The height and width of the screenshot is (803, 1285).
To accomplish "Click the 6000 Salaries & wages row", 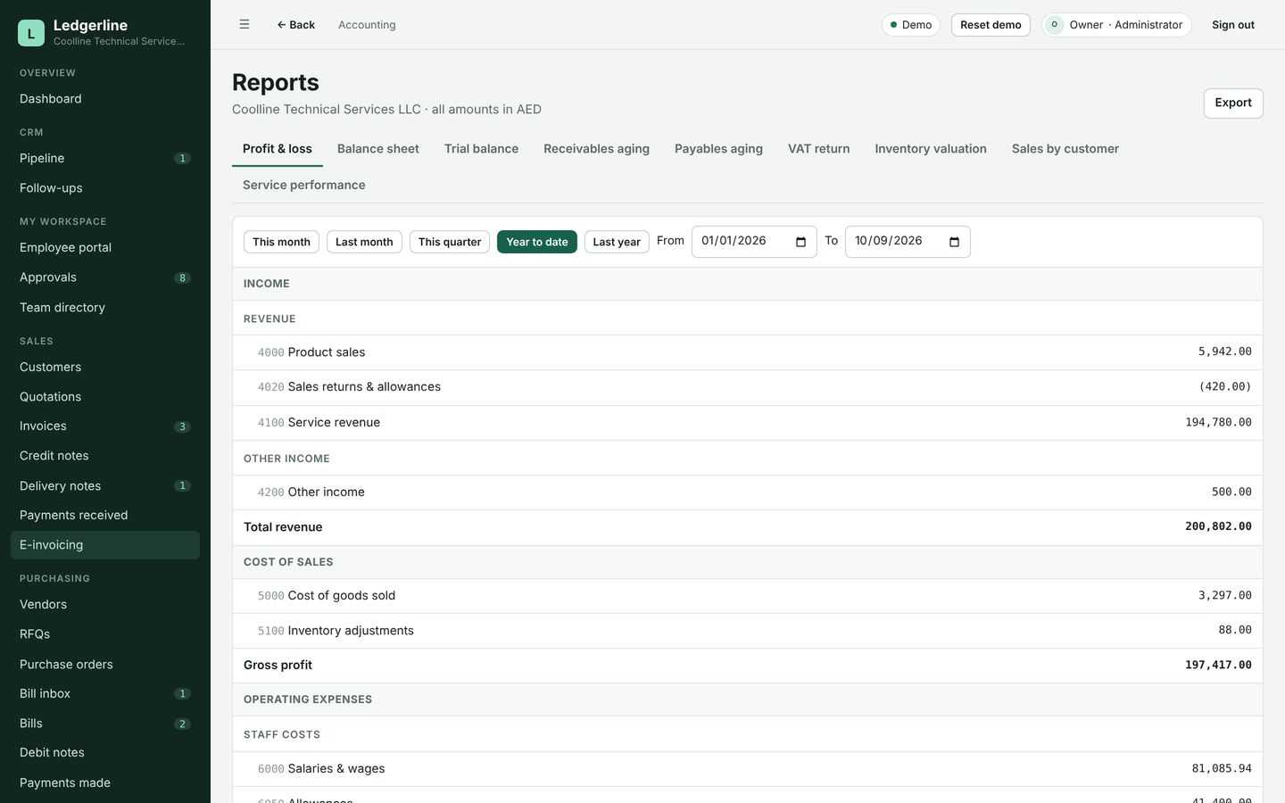I will coord(748,769).
